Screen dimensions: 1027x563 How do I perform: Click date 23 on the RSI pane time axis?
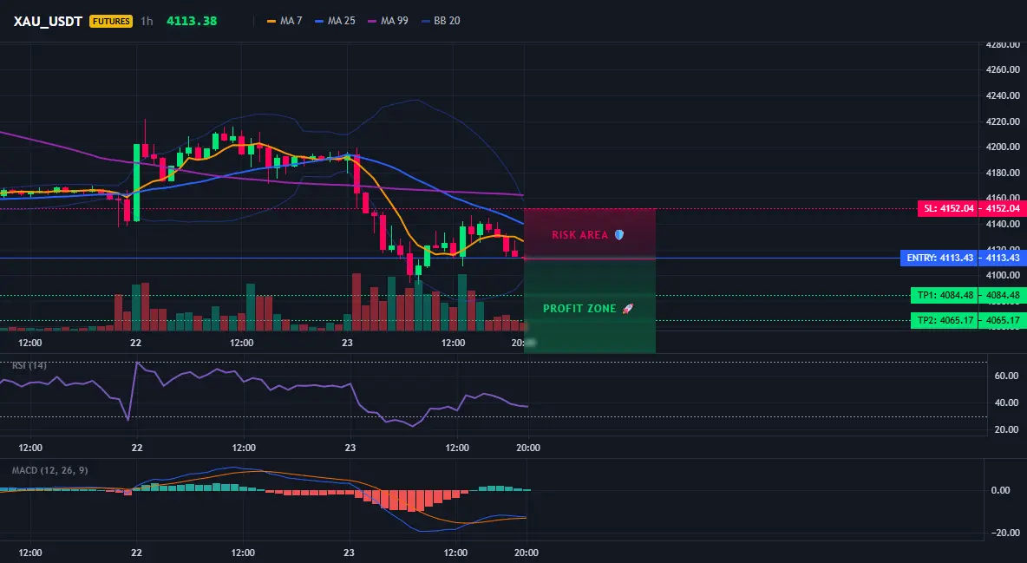coord(350,448)
